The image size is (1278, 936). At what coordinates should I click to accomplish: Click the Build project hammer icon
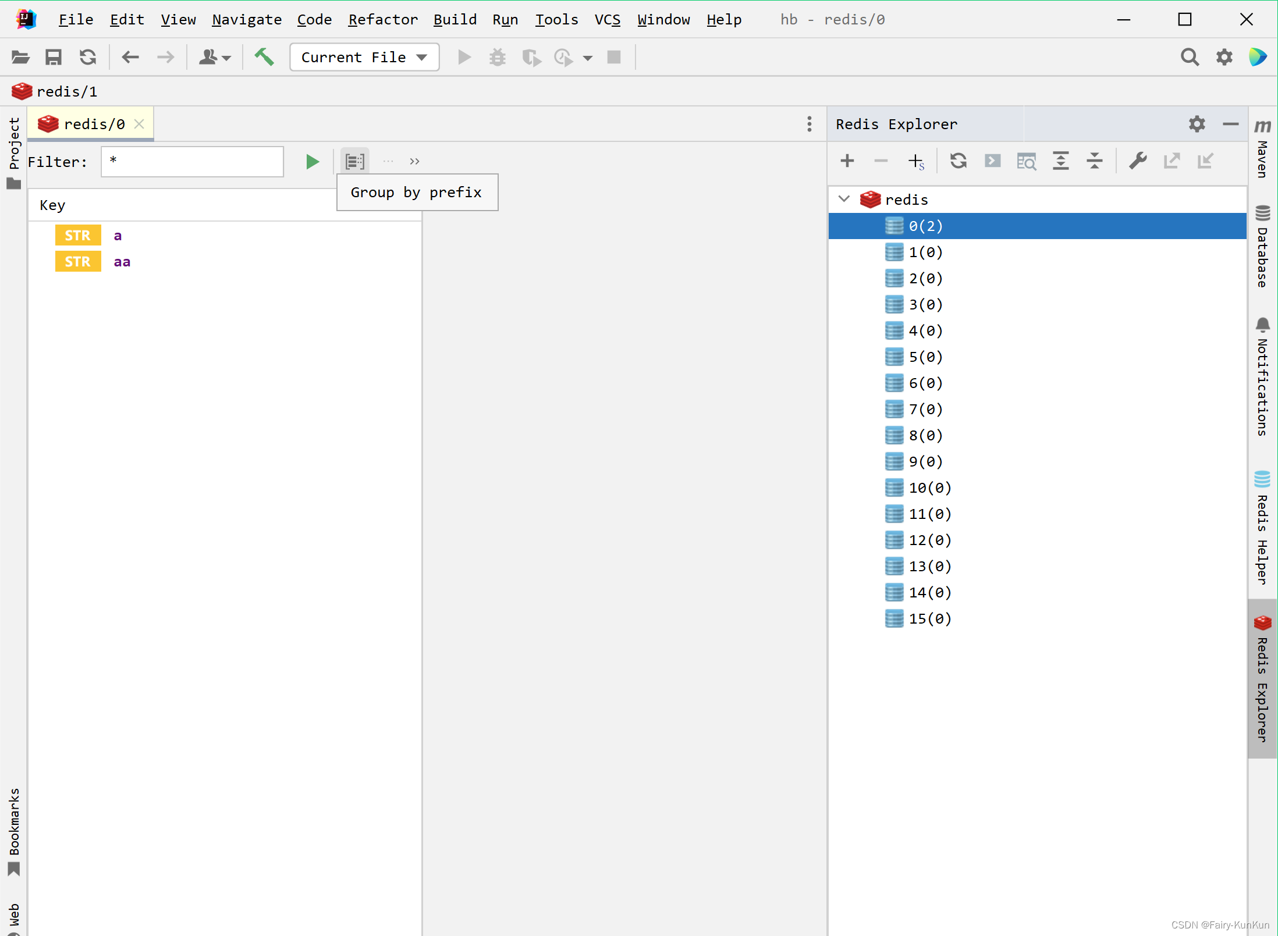pyautogui.click(x=264, y=57)
